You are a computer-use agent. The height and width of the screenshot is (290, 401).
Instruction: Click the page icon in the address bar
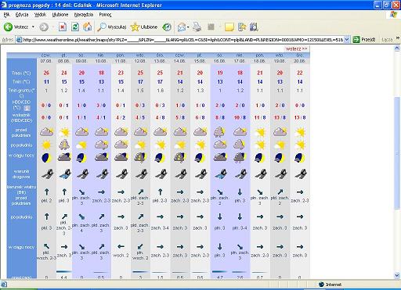pyautogui.click(x=19, y=40)
